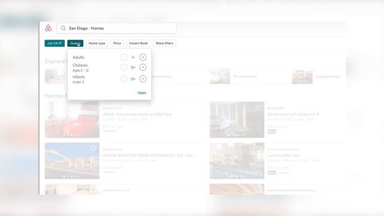Open the More filters button
The image size is (384, 216).
click(x=164, y=43)
